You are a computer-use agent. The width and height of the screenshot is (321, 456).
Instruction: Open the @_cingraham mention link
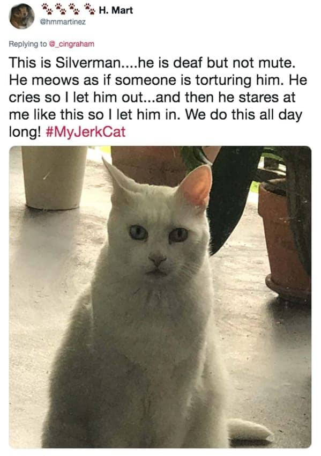(71, 44)
